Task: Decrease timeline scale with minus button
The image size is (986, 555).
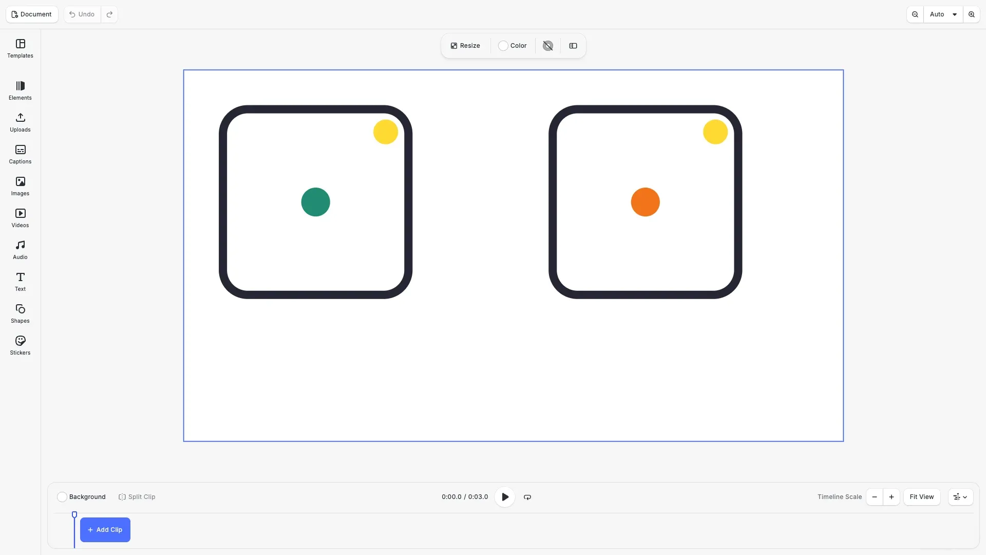Action: [x=875, y=497]
